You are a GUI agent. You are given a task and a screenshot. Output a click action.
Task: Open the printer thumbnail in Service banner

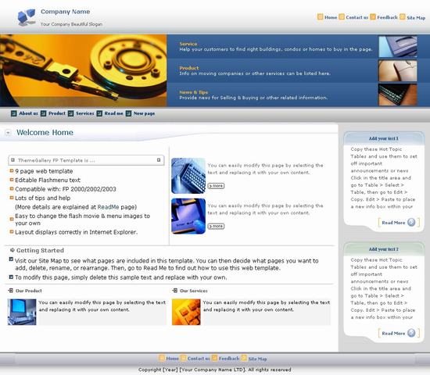tap(398, 47)
